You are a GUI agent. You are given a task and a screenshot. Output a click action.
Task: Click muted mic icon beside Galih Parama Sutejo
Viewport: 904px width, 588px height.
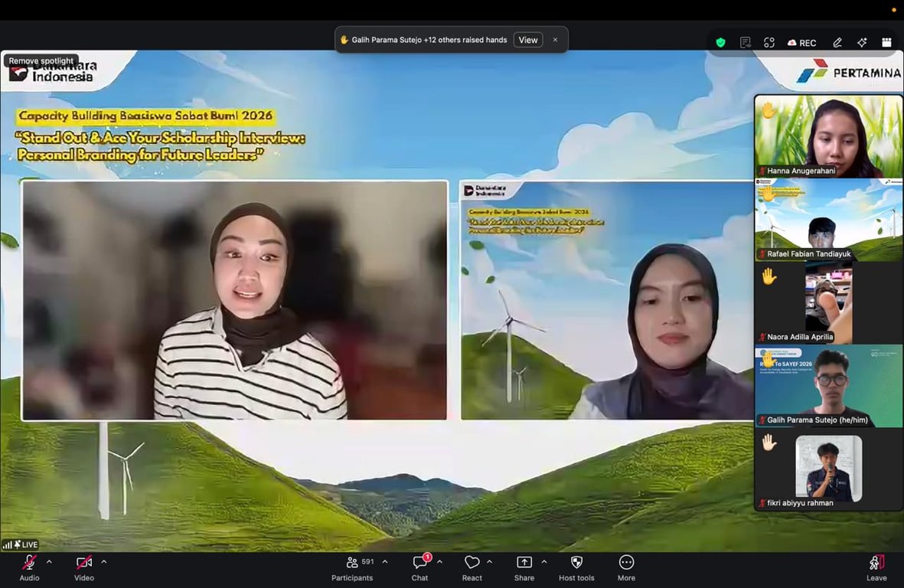coord(762,420)
